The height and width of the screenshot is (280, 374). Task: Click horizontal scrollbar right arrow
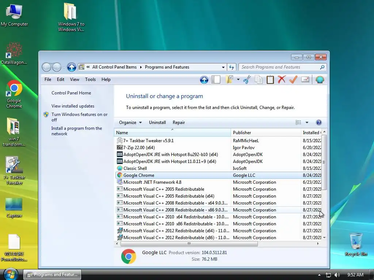[318, 244]
